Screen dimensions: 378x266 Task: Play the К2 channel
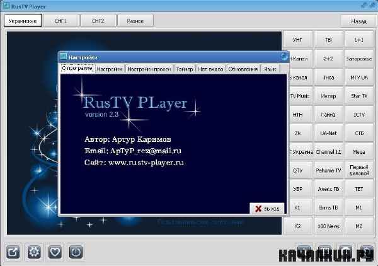[x=297, y=226]
